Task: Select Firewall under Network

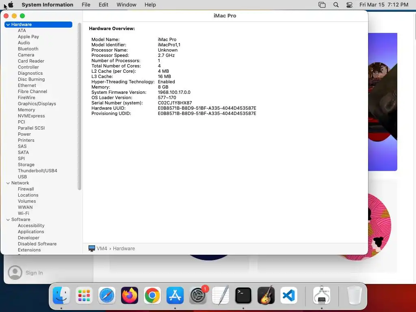Action: tap(26, 189)
